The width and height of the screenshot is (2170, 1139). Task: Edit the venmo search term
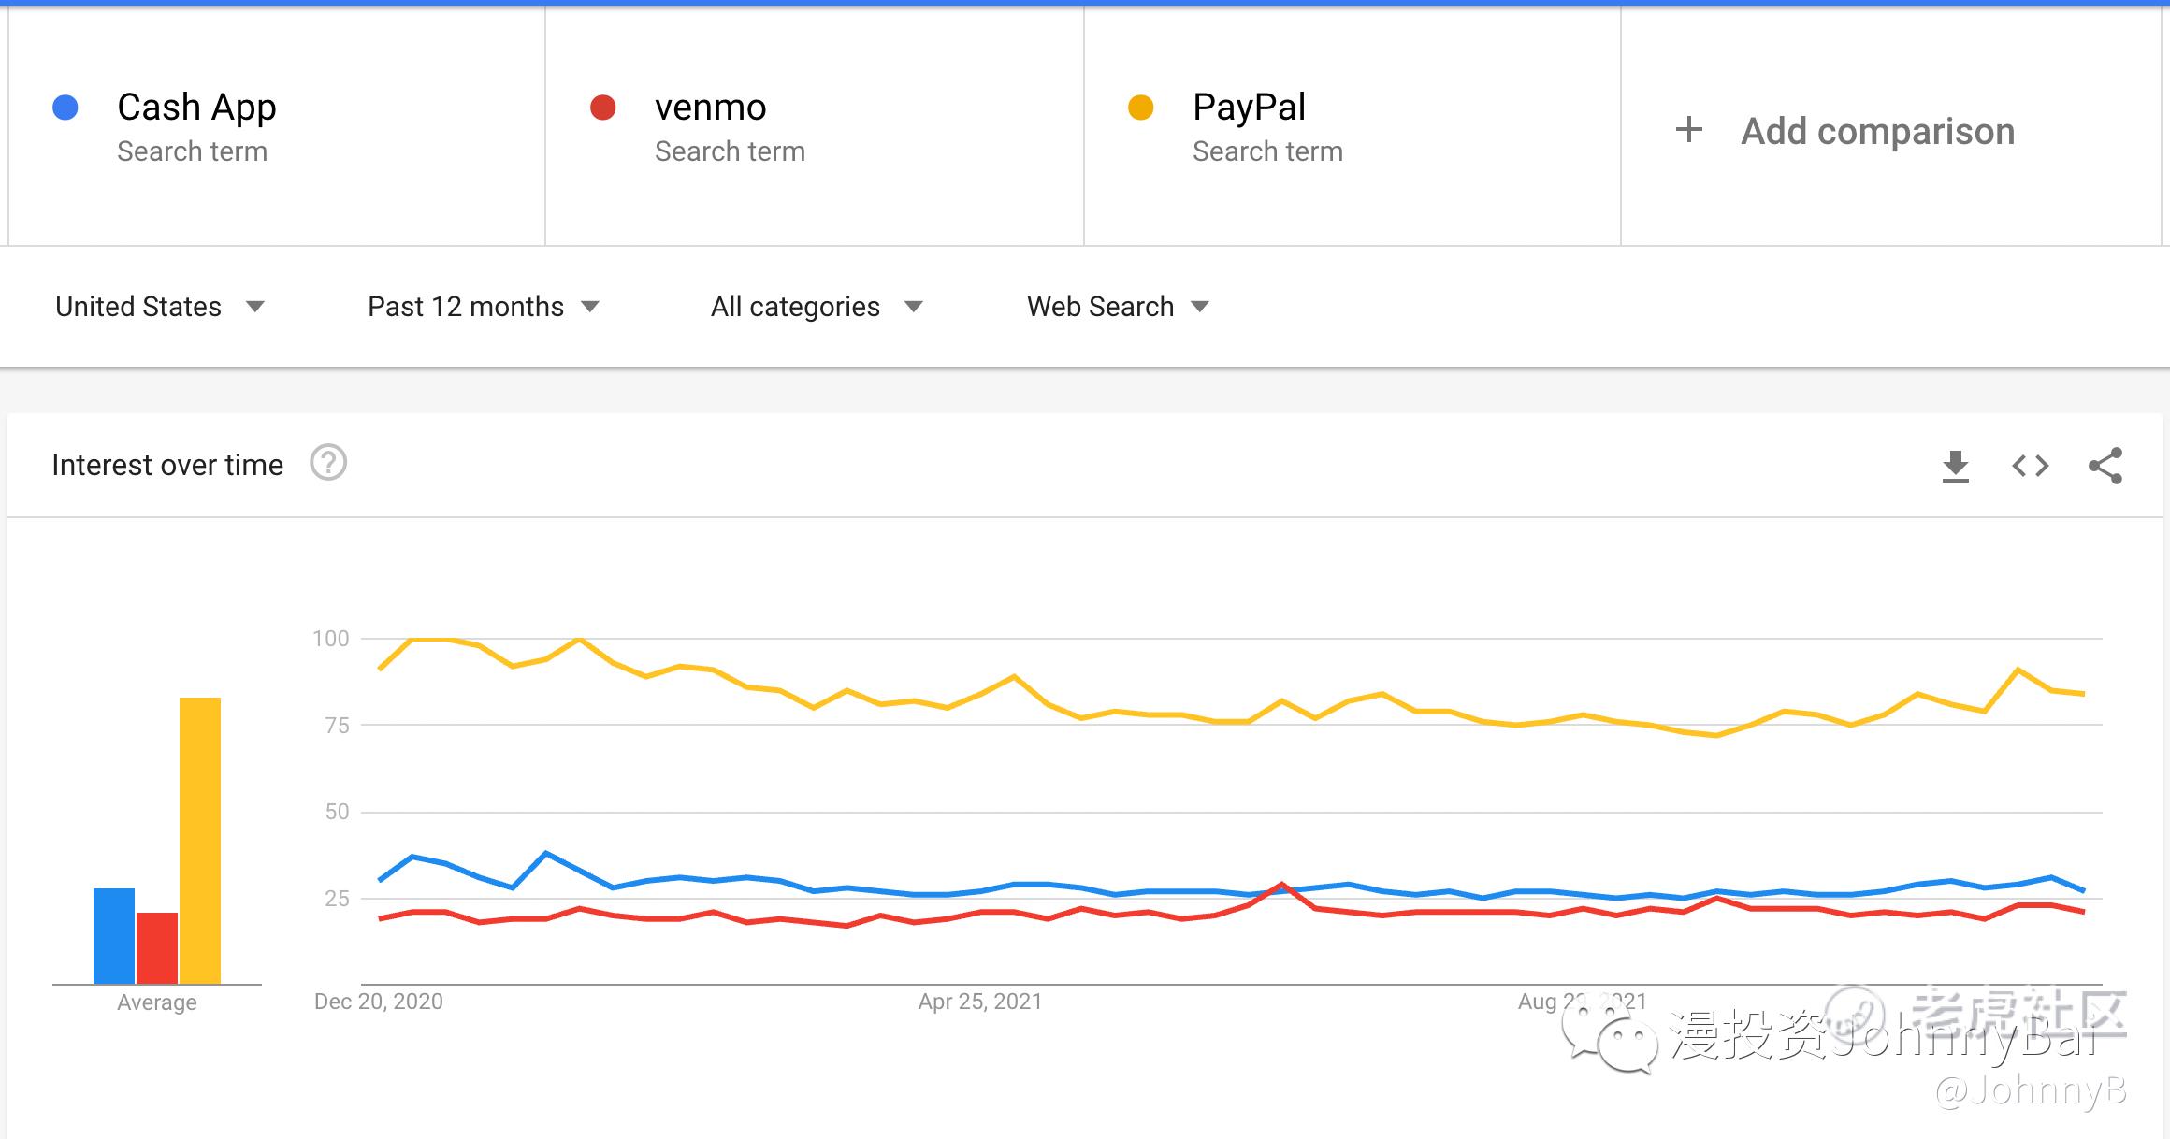pos(711,108)
